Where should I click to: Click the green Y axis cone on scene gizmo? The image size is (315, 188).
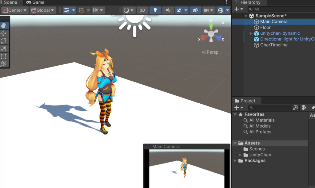point(211,26)
